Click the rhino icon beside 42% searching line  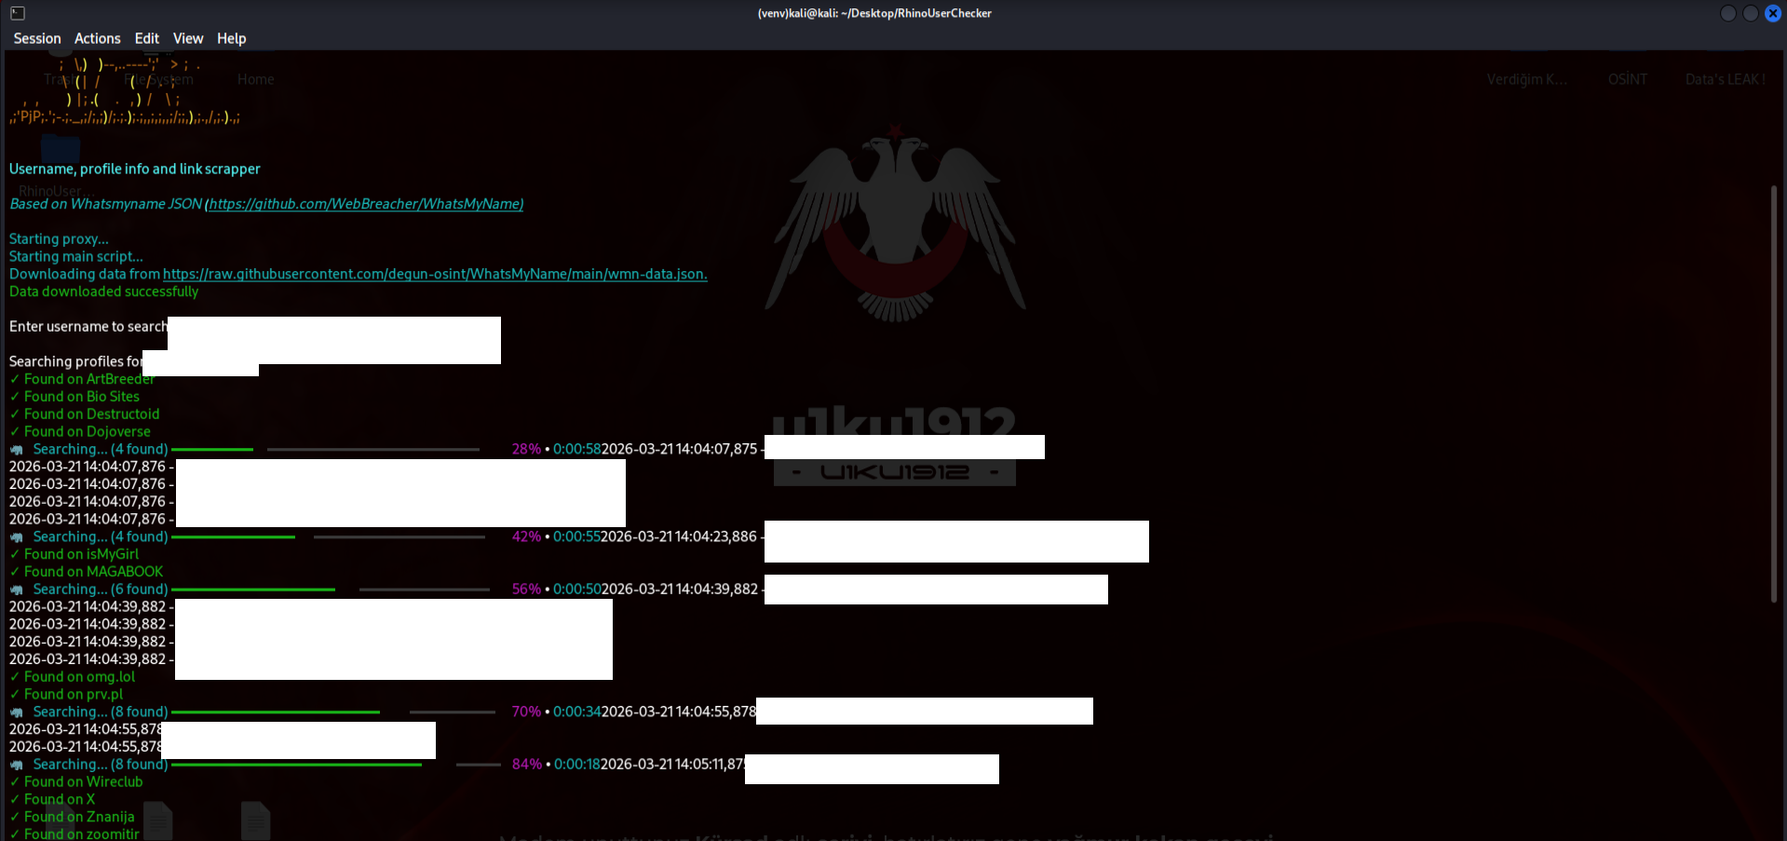tap(17, 537)
